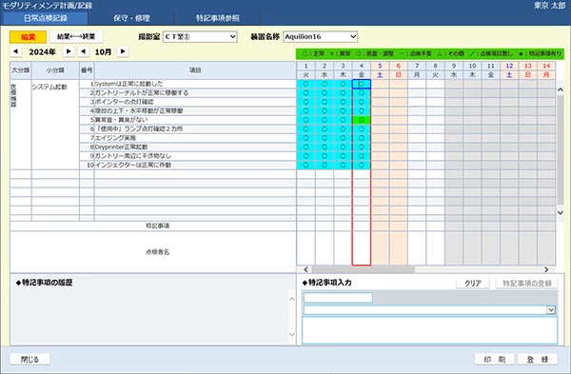This screenshot has width=571, height=374.
Task: Click item text 寝台の上下・水平移動が正常移動
Action: 139,110
